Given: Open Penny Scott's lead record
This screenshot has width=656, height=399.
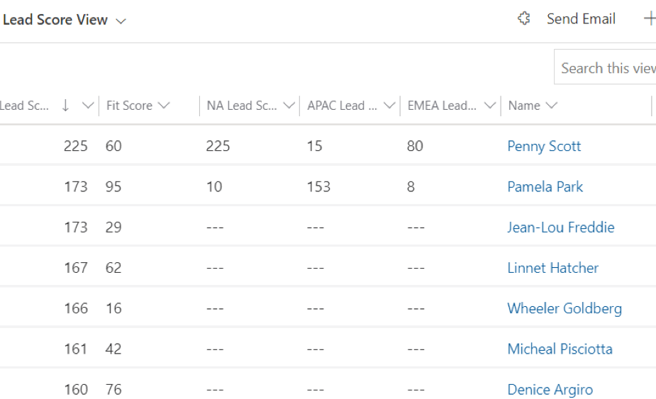Looking at the screenshot, I should tap(544, 146).
